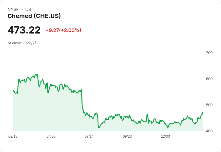The image size is (221, 152).
Task: Click the 500 y-axis price label
Action: (209, 105)
